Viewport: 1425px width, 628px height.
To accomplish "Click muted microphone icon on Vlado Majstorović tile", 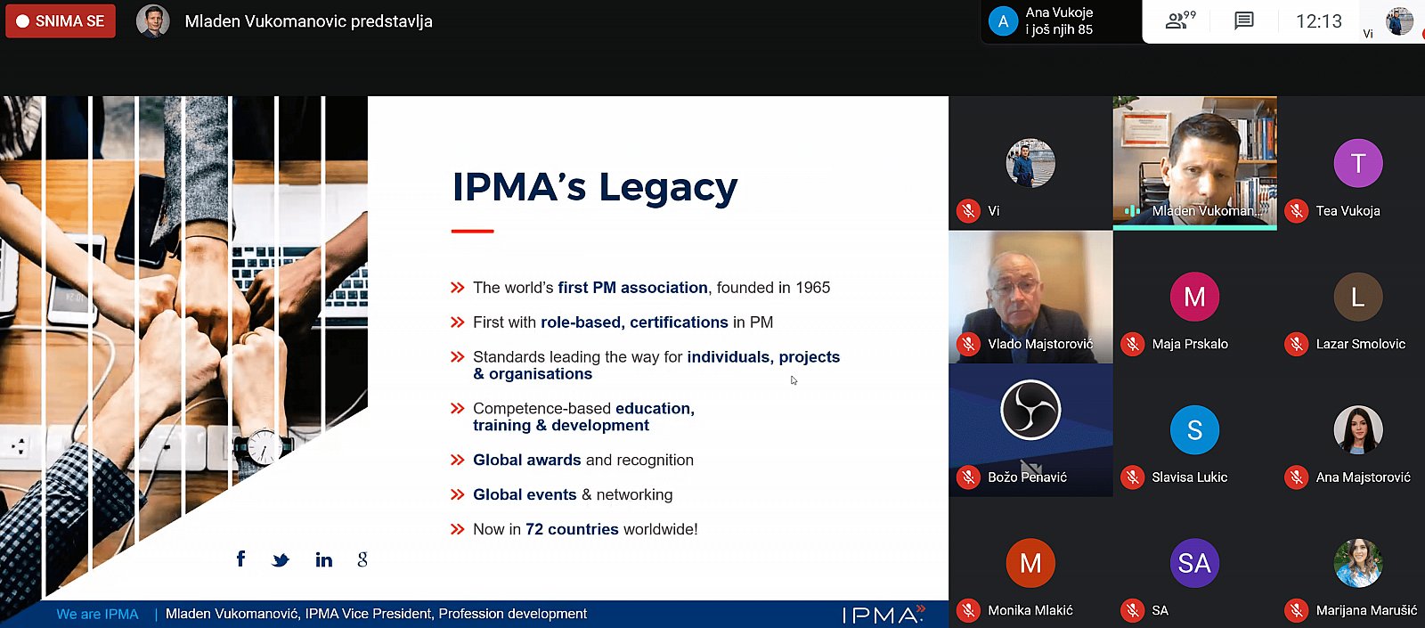I will click(x=968, y=344).
